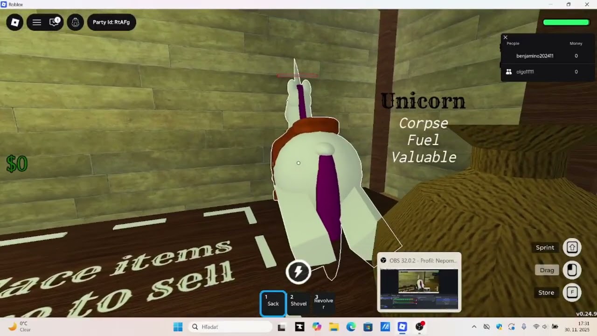This screenshot has height=336, width=597.
Task: Select hotbar slot 2 Shovel
Action: pos(298,303)
